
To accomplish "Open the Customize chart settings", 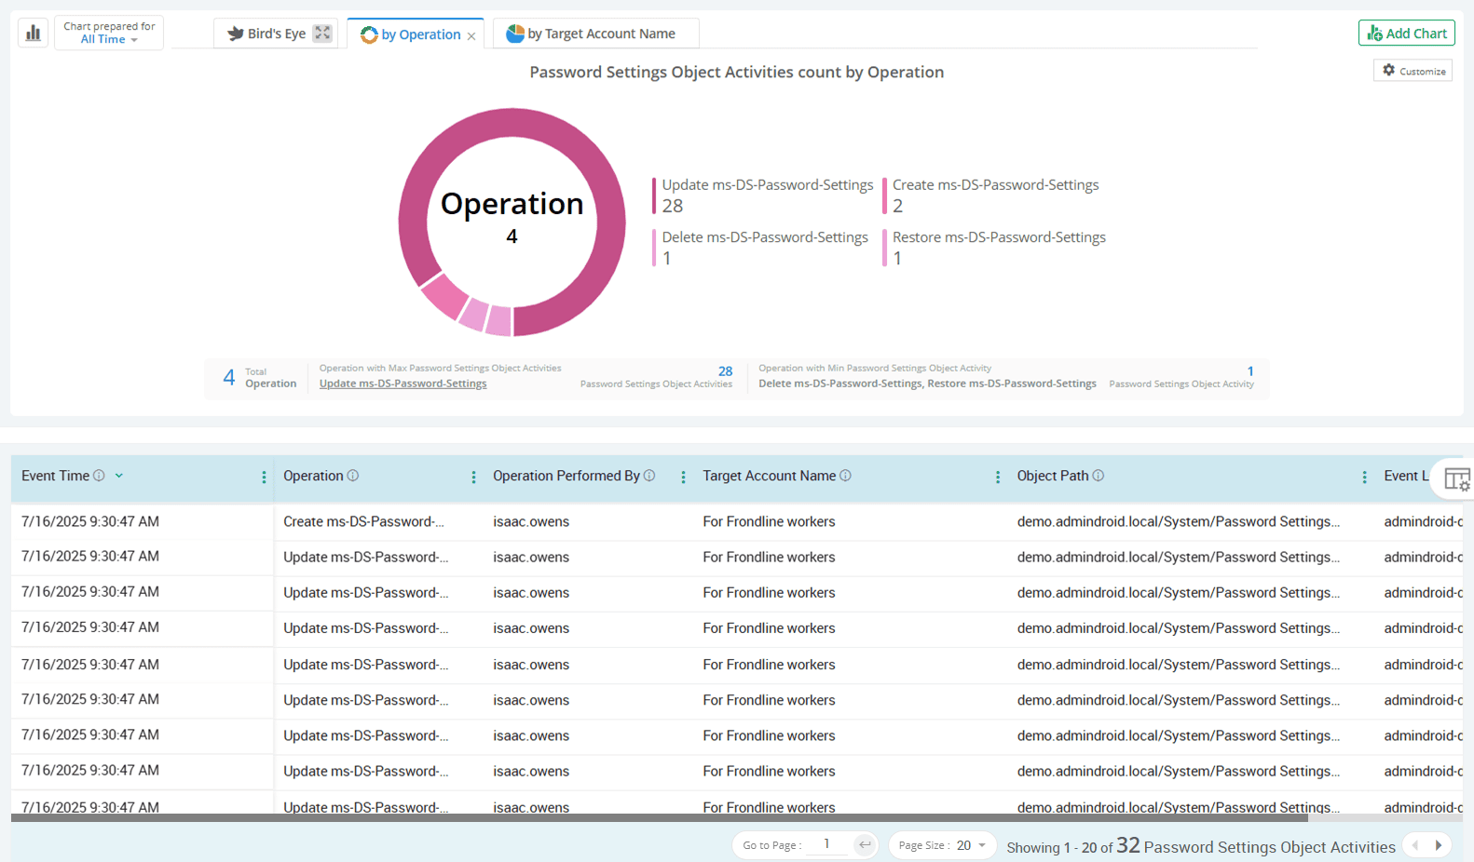I will pos(1413,71).
